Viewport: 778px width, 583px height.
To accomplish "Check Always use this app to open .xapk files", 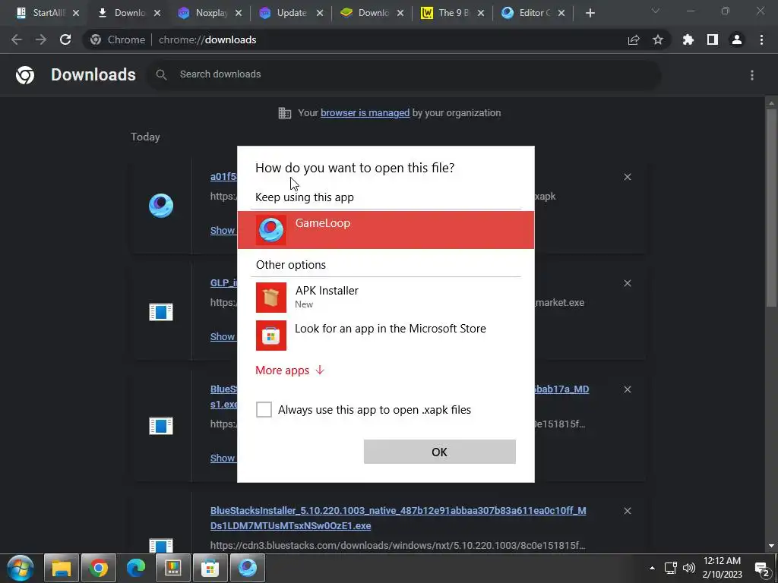I will [x=264, y=410].
